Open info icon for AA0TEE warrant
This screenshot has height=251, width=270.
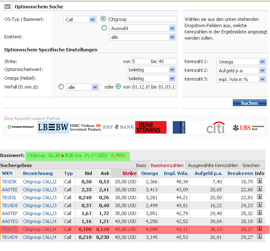pyautogui.click(x=259, y=189)
